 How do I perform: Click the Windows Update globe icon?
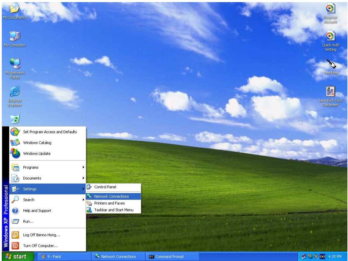point(15,153)
